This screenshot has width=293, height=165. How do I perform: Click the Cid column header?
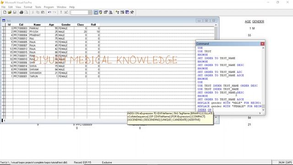coord(21,25)
